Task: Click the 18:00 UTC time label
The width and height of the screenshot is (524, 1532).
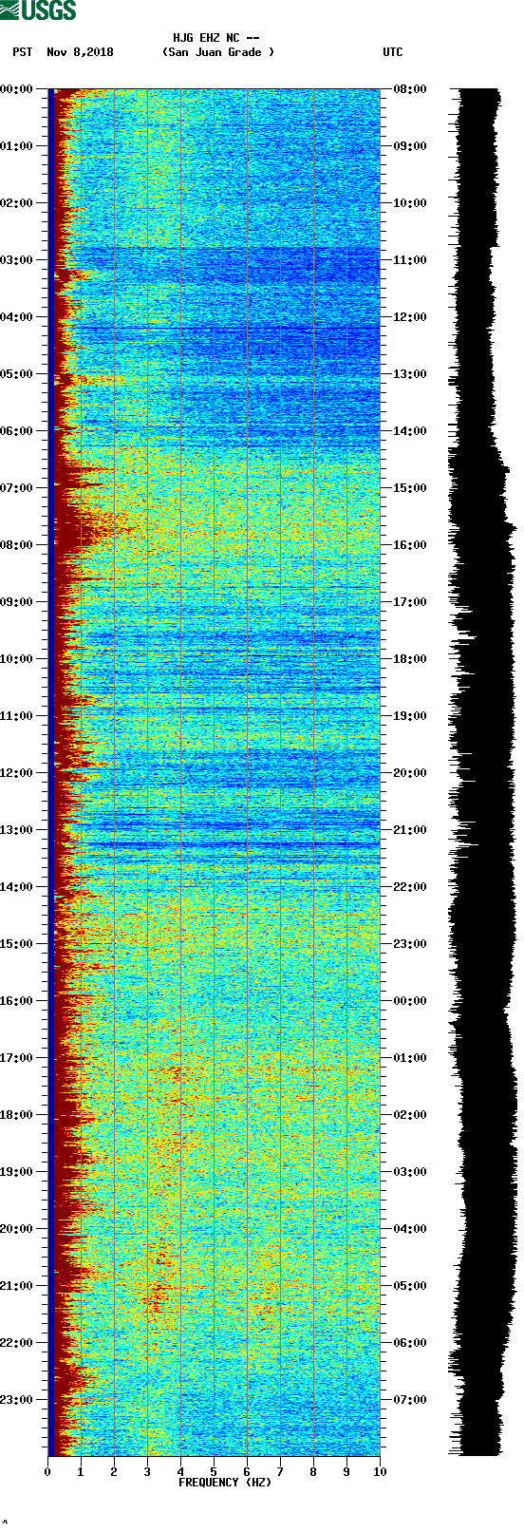Action: coord(410,659)
